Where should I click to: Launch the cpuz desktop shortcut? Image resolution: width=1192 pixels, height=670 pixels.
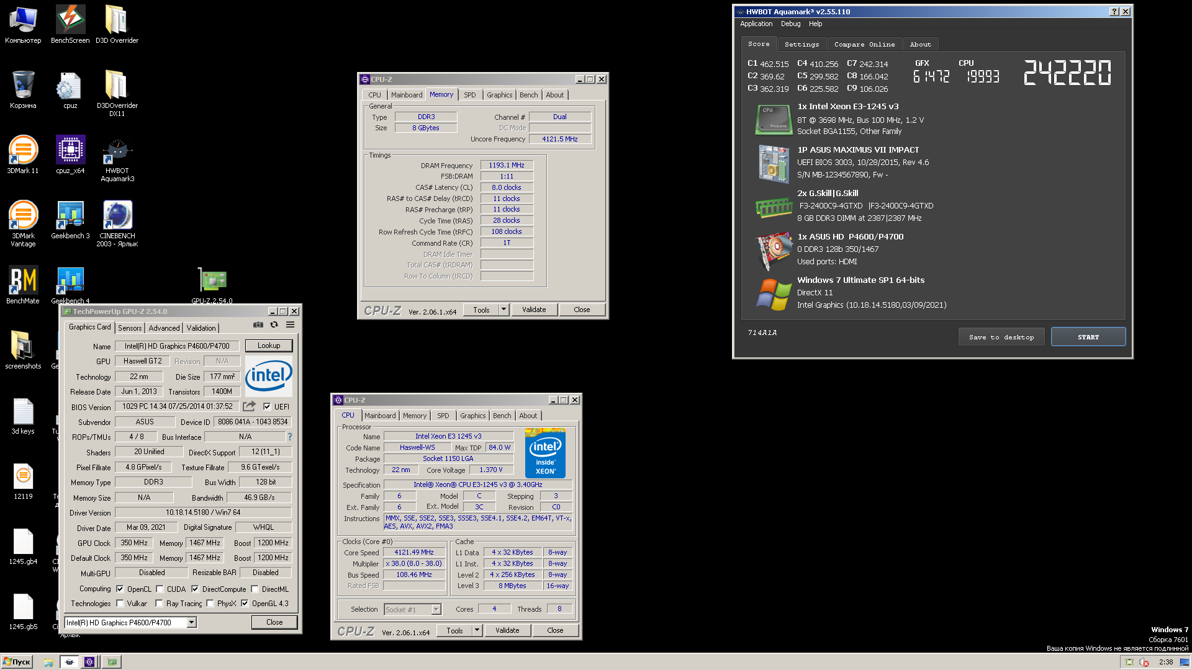(x=70, y=90)
